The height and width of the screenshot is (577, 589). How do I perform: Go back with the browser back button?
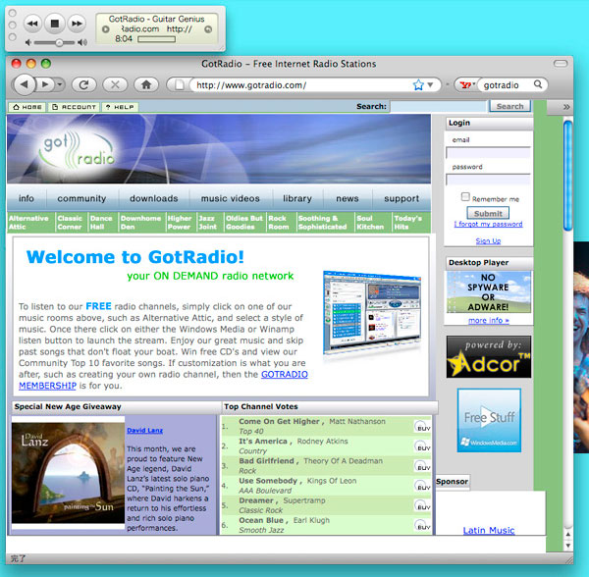(x=24, y=84)
